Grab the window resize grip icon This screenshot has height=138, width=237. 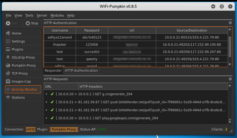(231, 131)
